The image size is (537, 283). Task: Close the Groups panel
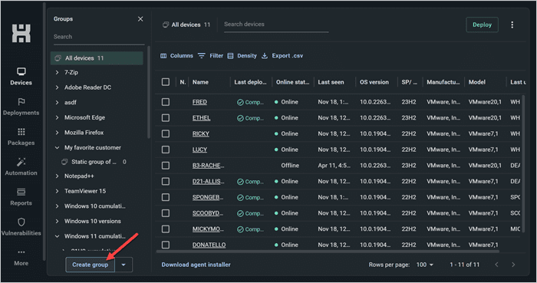tap(140, 19)
